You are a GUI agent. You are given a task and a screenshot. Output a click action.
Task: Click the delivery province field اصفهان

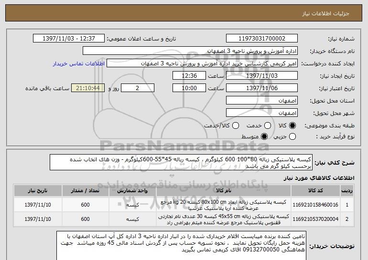click(262, 101)
